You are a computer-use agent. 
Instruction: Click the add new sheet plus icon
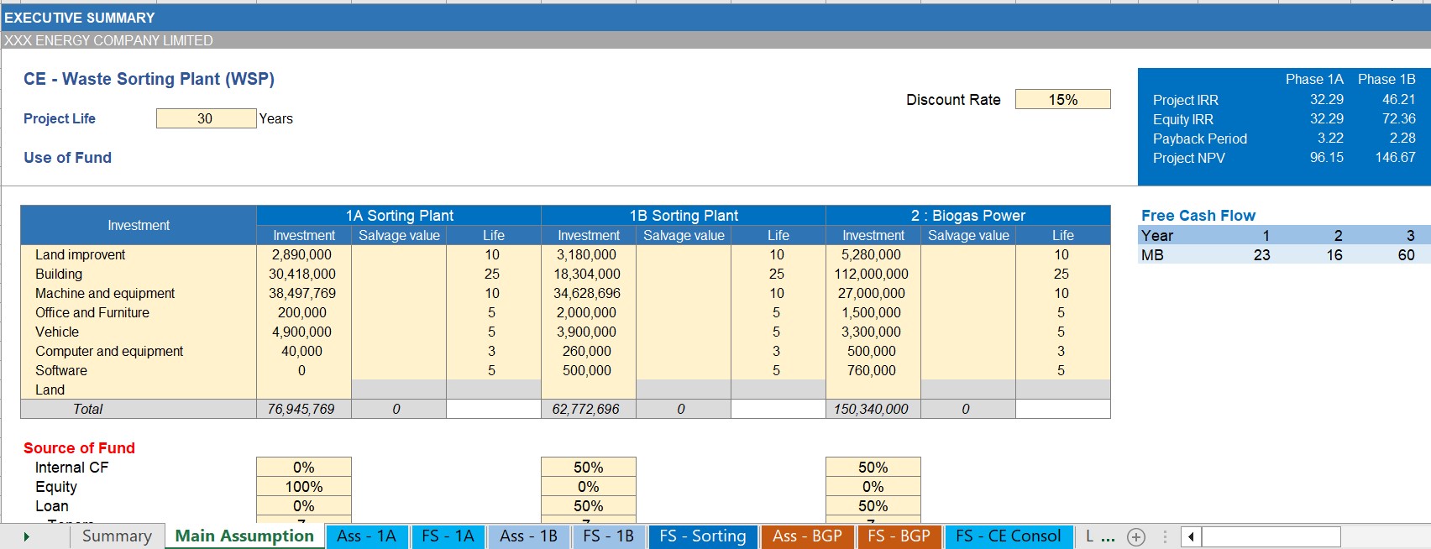click(x=1135, y=537)
